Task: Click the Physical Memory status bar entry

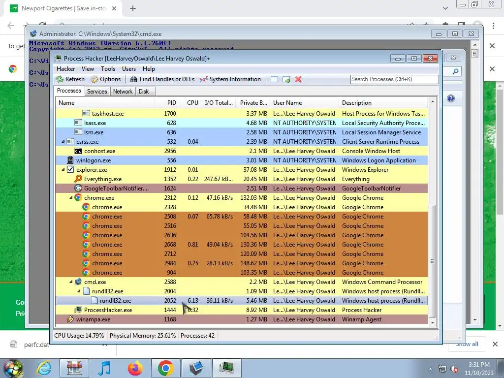Action: [143, 336]
